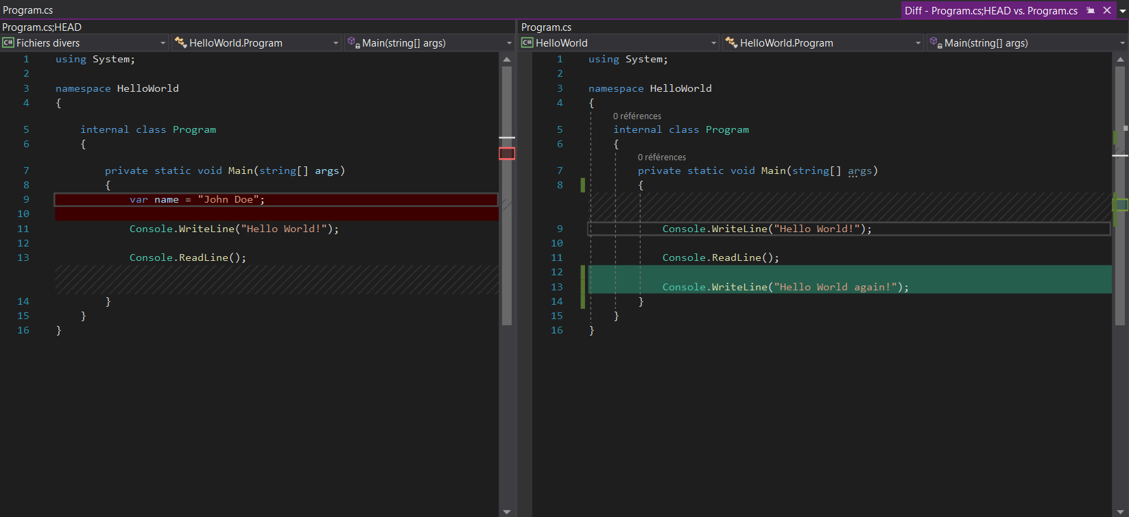The width and height of the screenshot is (1129, 517).
Task: Click line number 9 in the HEAD pane
Action: tap(26, 199)
